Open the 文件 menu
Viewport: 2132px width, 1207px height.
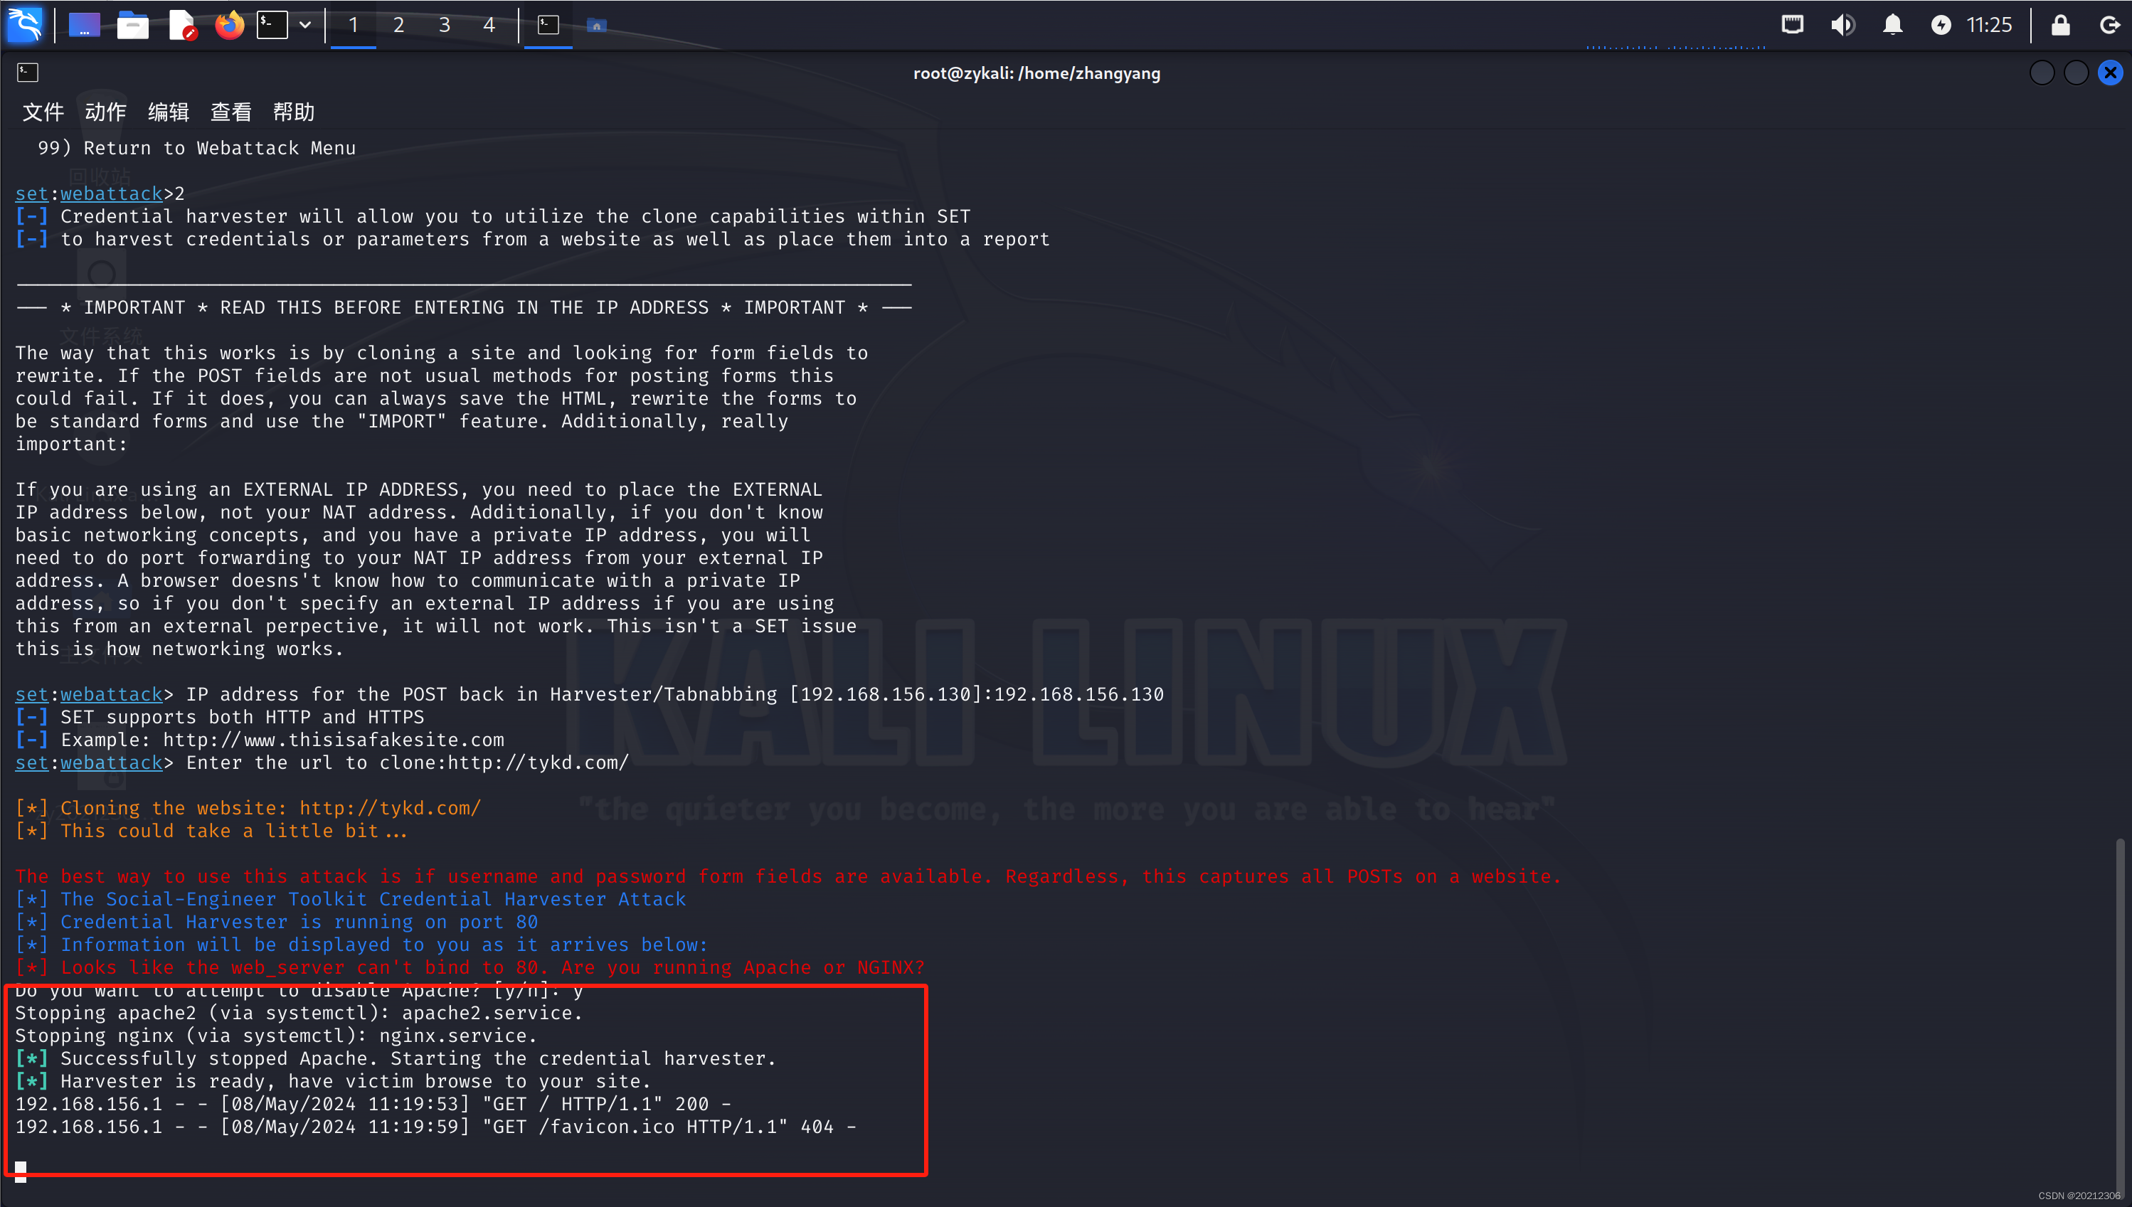(x=42, y=112)
